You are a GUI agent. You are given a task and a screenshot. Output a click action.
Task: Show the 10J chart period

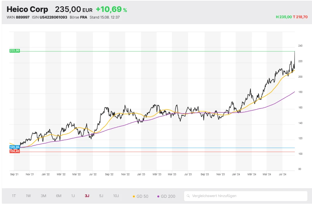click(116, 196)
